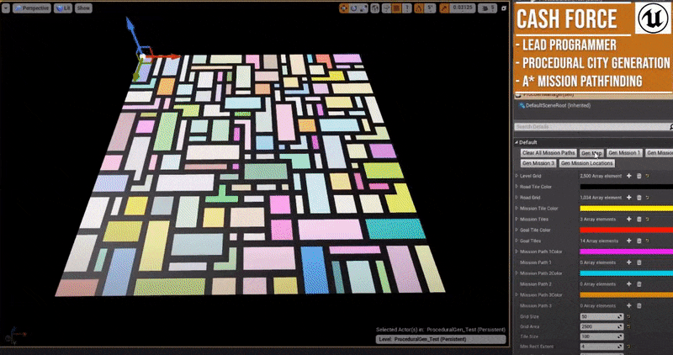
Task: Expand the Road Tile Color property
Action: tap(517, 187)
